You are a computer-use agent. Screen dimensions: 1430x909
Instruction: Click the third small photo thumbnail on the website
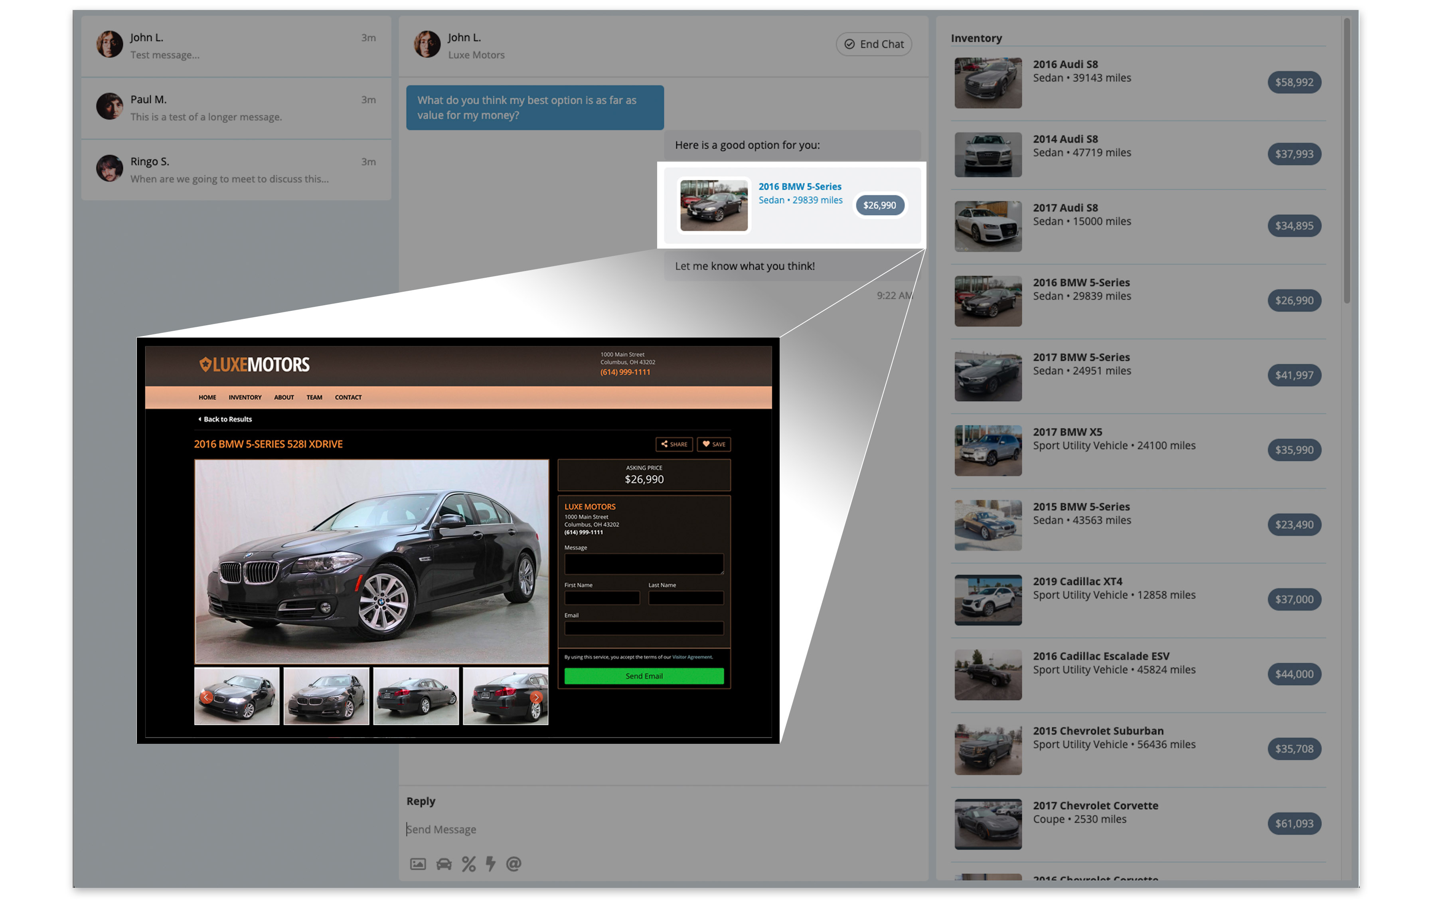[x=416, y=696]
